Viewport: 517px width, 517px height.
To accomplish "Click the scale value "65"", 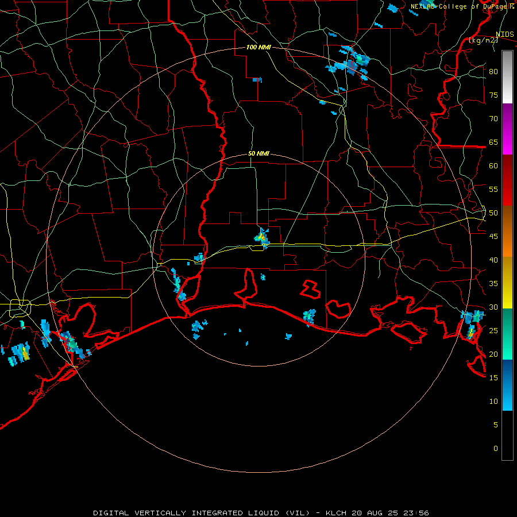I will 493,142.
